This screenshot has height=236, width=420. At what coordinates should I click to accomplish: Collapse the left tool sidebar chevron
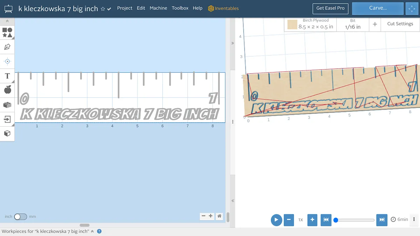click(7, 21)
